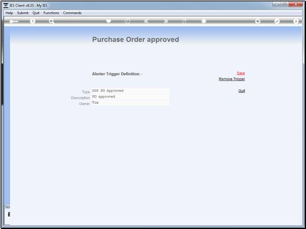The height and width of the screenshot is (229, 306).
Task: Click the clipboard document toolbar icon
Action: [204, 21]
